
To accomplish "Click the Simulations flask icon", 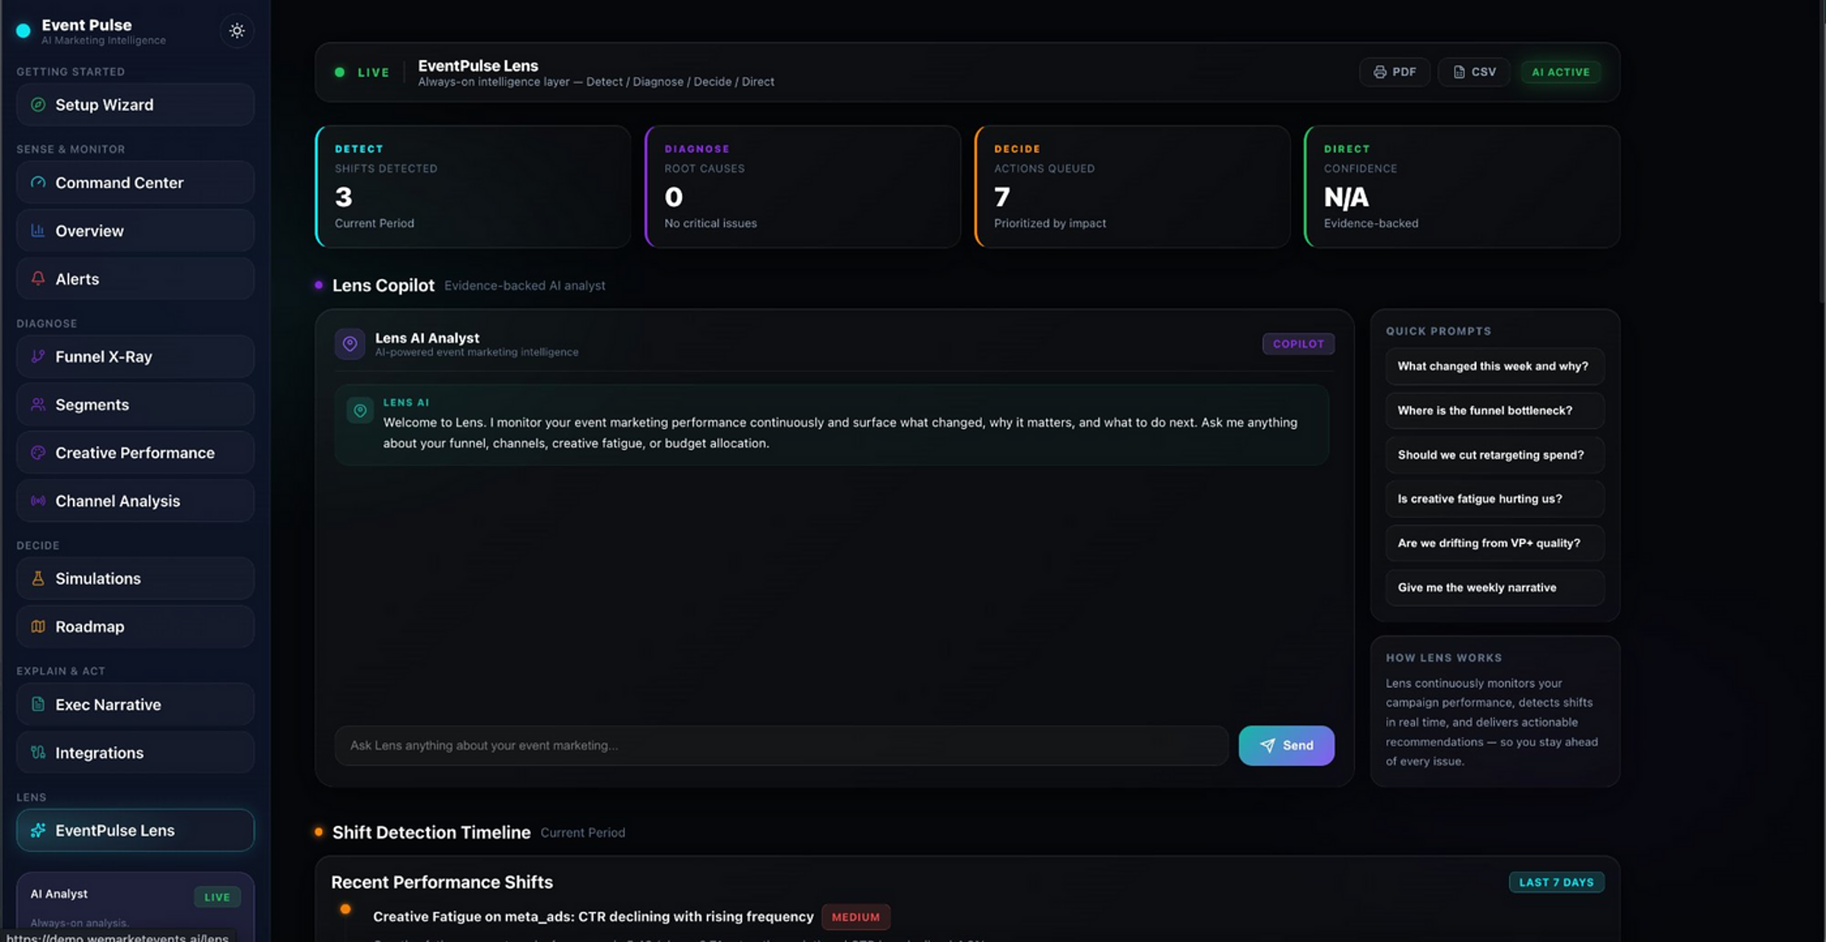I will [x=38, y=578].
